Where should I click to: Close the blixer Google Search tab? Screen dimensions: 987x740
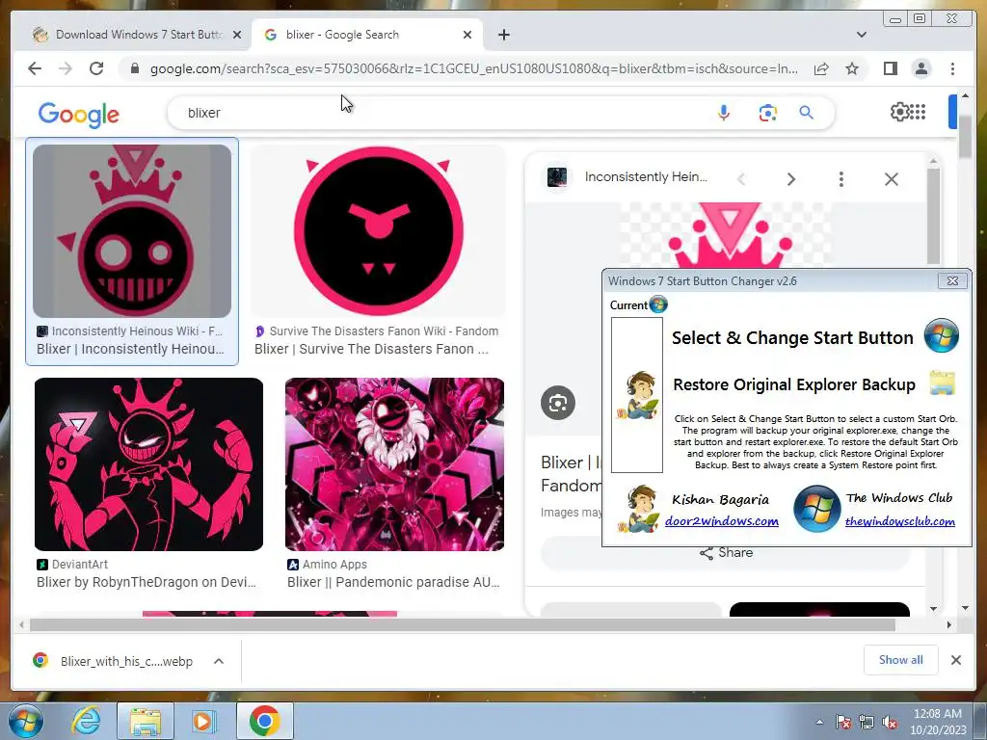pos(467,35)
